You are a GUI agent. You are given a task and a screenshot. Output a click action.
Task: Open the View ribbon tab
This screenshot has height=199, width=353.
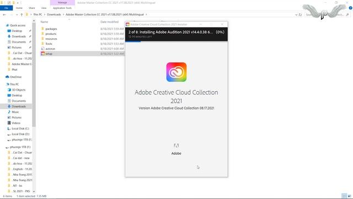pos(44,8)
